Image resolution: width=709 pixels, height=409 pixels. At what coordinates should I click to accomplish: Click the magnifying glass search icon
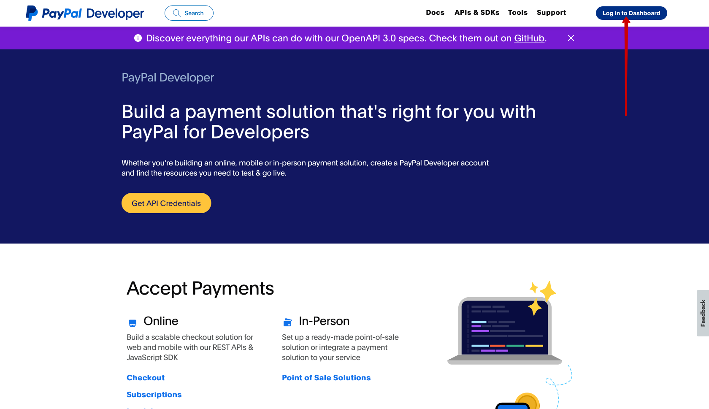[177, 13]
